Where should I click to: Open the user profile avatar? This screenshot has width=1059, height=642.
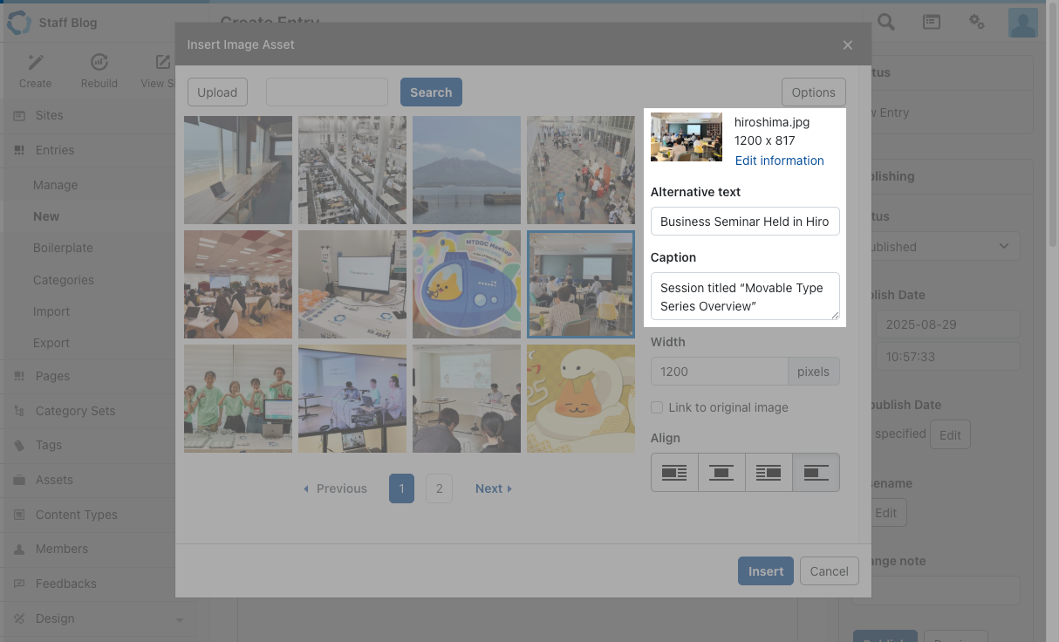point(1022,23)
